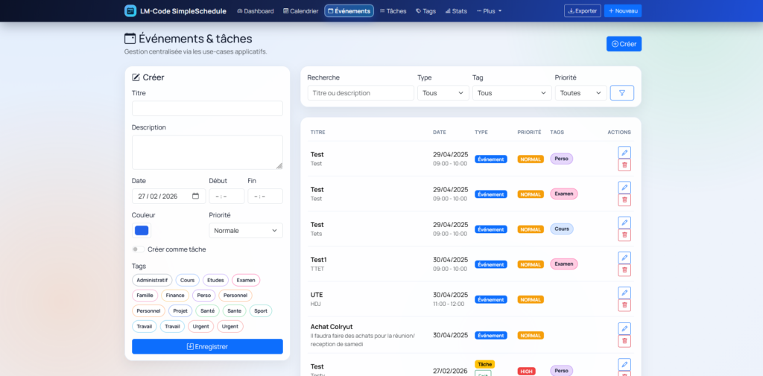Click trash icon for Test1 row
This screenshot has height=376, width=763.
pyautogui.click(x=624, y=270)
